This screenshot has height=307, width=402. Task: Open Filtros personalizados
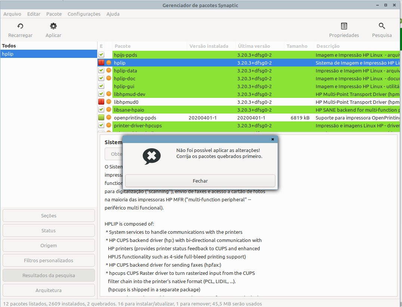[x=49, y=260]
